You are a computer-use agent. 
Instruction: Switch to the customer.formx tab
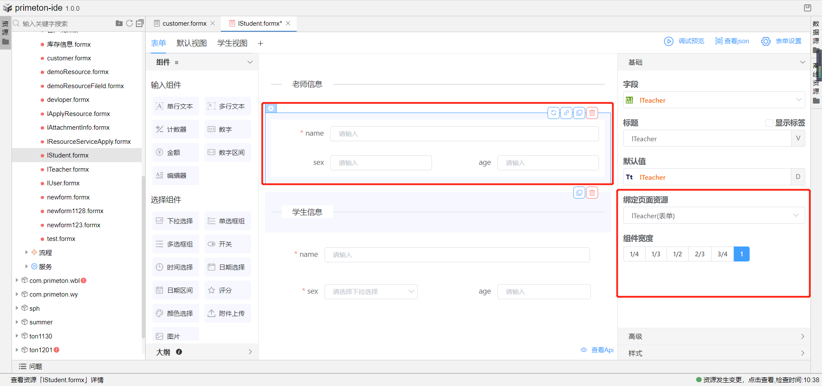[184, 24]
